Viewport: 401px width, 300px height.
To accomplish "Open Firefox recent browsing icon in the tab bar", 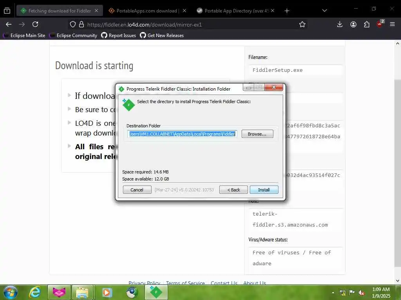I will pos(7,11).
